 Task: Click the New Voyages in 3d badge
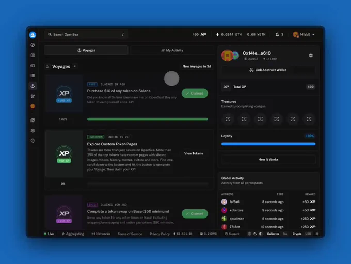197,66
